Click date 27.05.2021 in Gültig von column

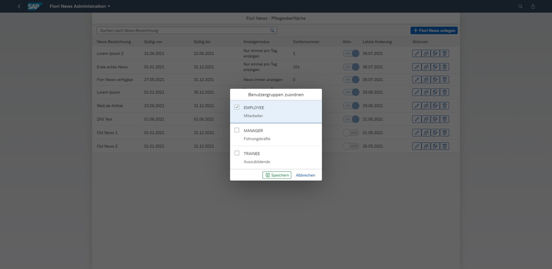154,80
